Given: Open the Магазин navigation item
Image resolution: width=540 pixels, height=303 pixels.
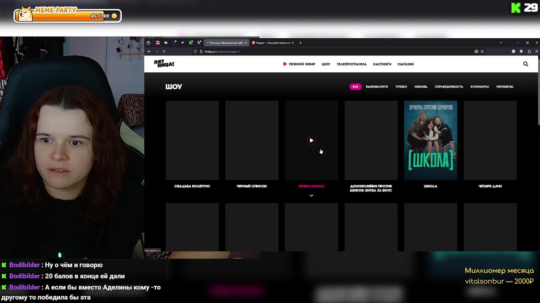Looking at the screenshot, I should 405,64.
